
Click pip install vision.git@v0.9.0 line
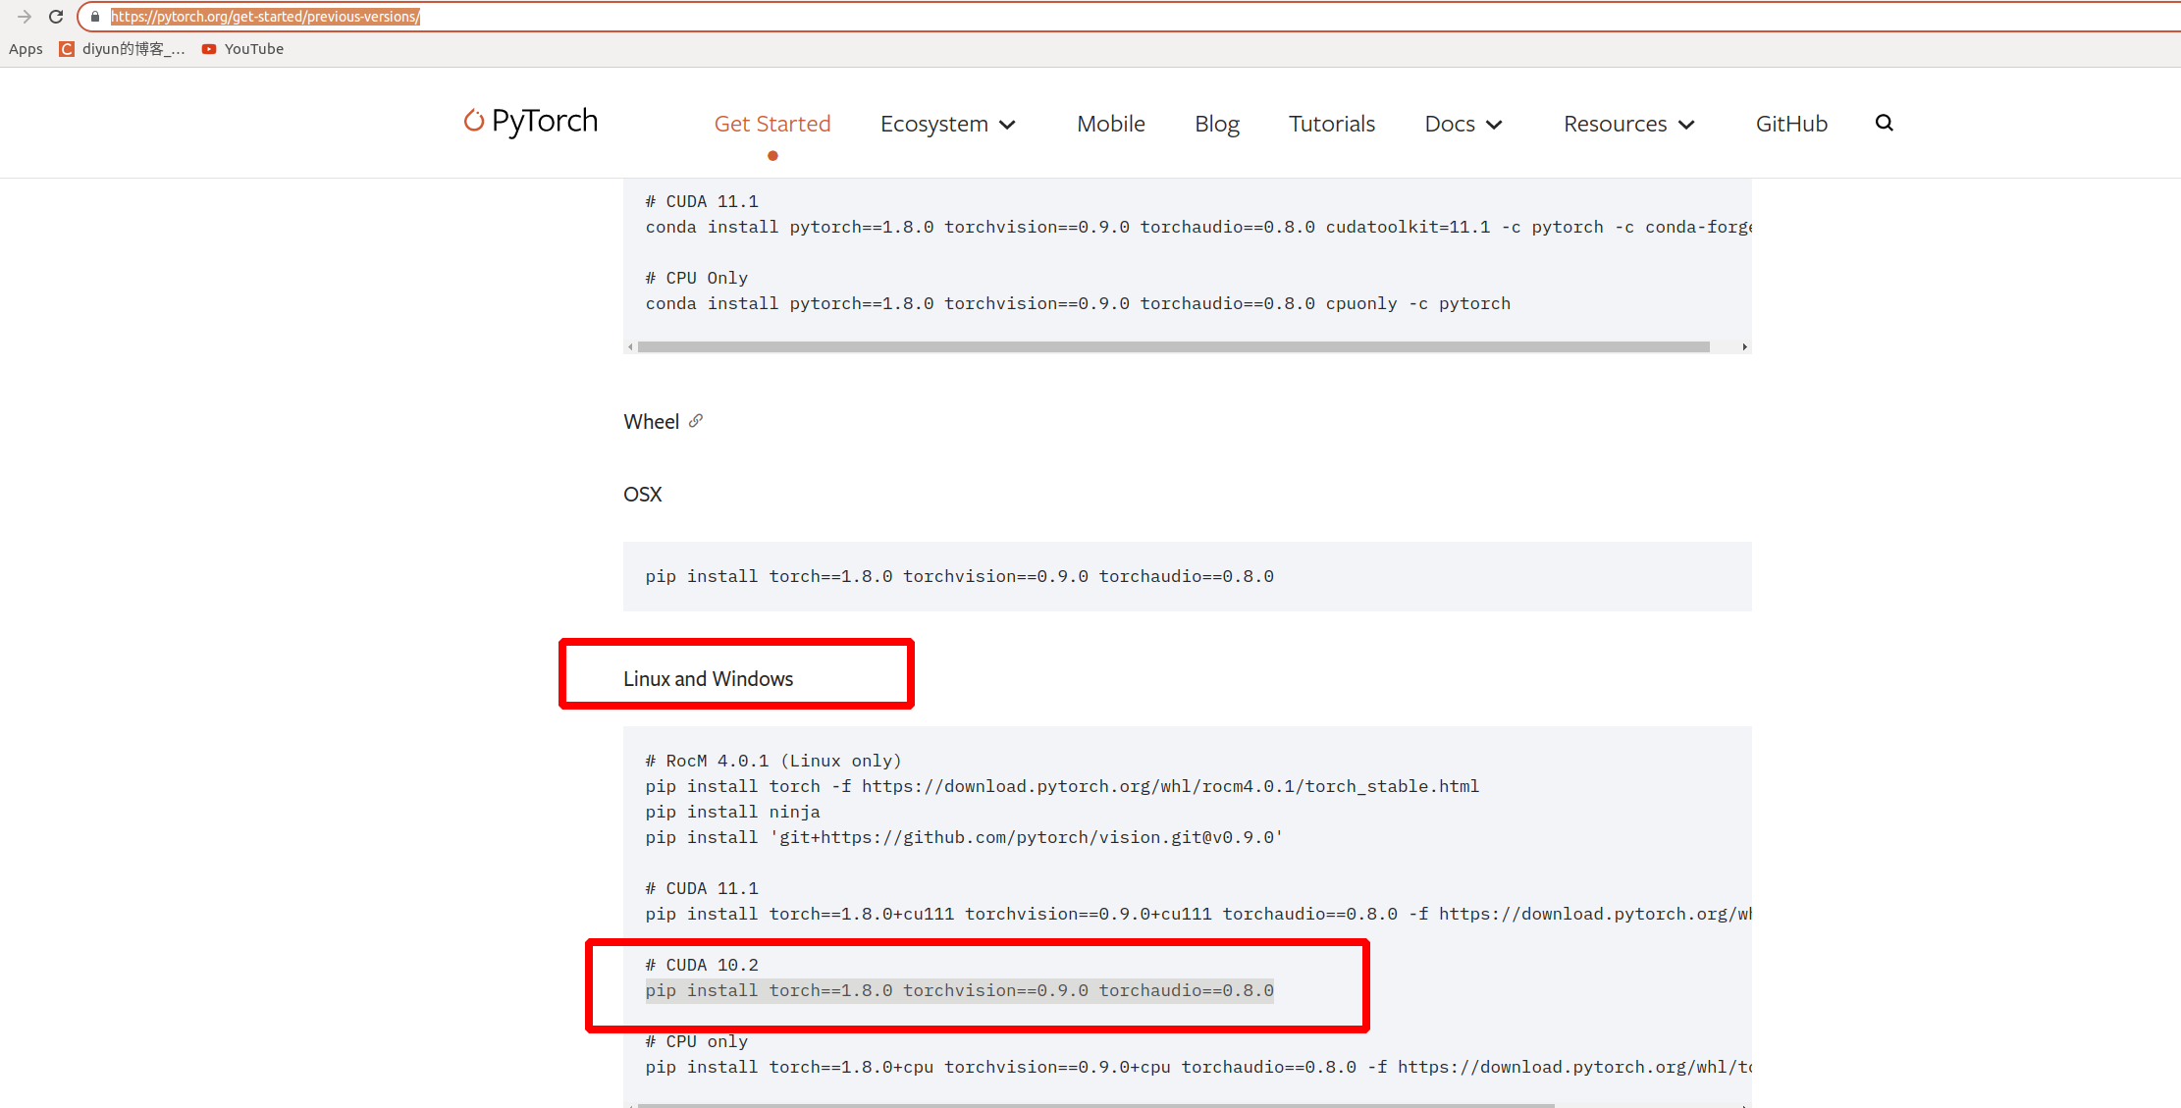tap(964, 837)
